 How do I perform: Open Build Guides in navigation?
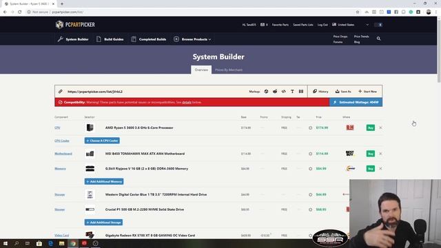pos(110,39)
